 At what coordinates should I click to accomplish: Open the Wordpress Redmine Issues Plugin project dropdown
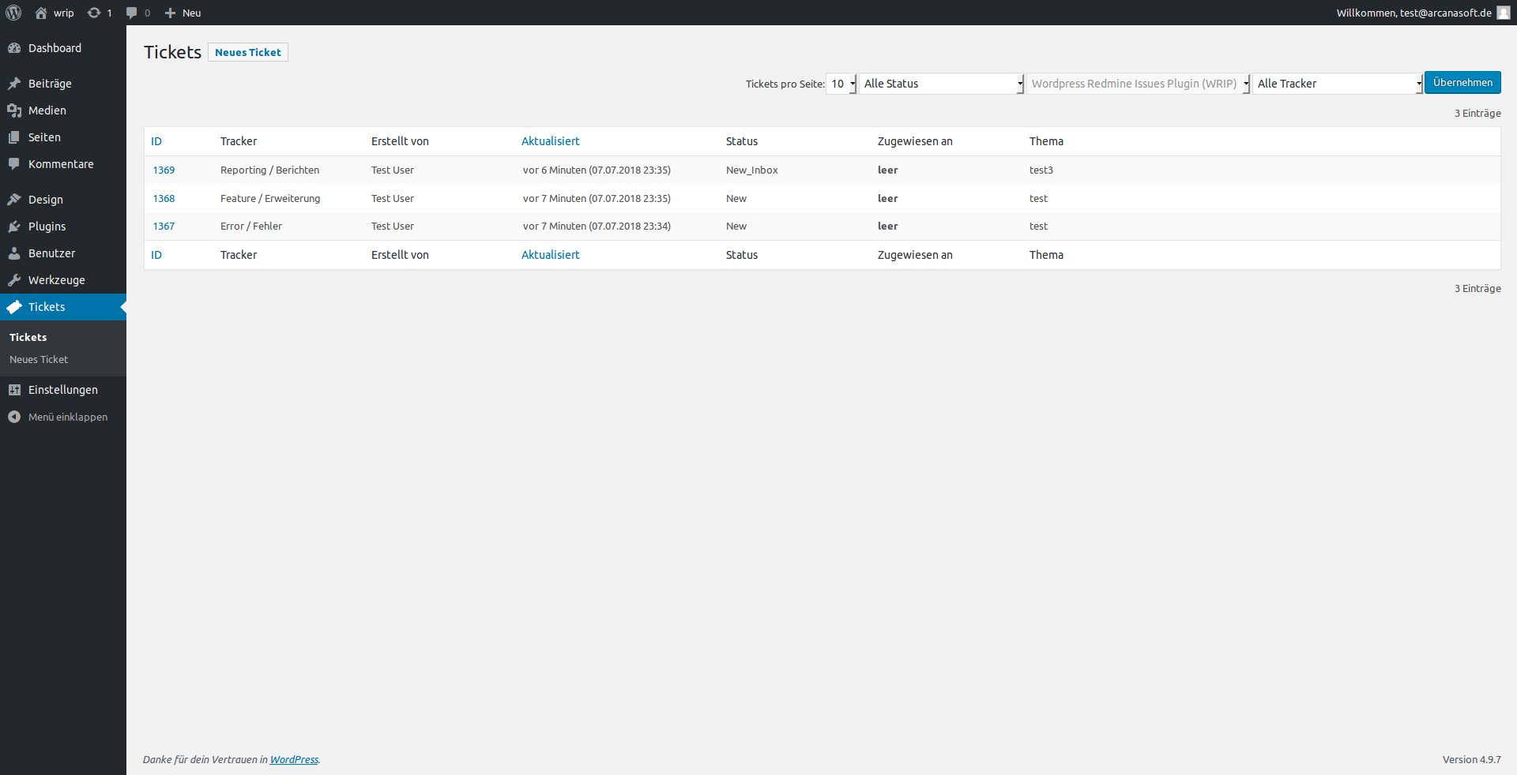[1139, 84]
